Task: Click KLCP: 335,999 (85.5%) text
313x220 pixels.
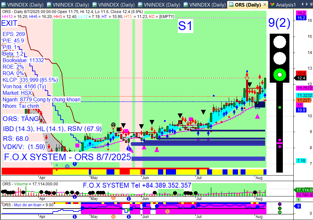Action: tap(30, 80)
